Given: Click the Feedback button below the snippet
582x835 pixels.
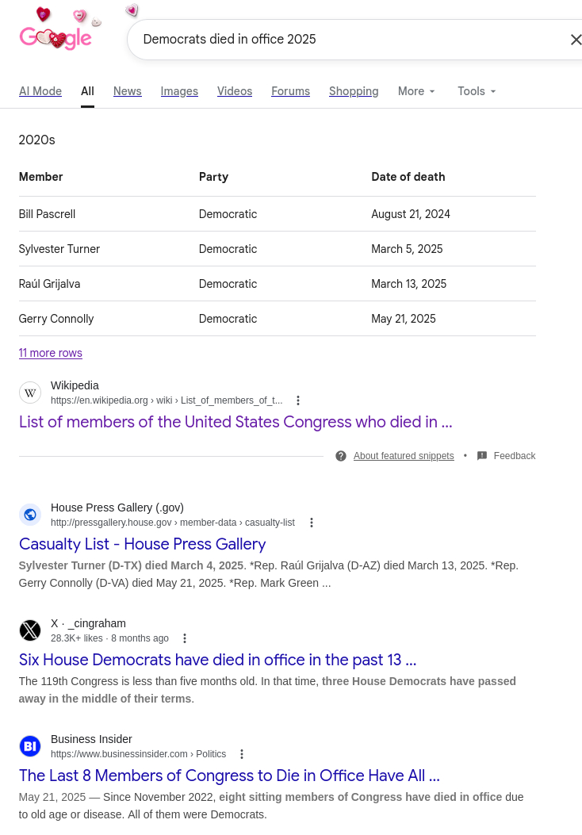Looking at the screenshot, I should point(507,456).
